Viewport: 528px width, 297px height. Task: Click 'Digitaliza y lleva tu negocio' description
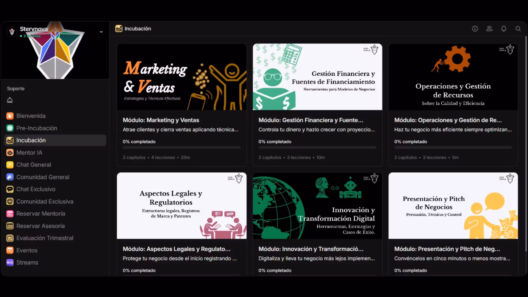[317, 259]
